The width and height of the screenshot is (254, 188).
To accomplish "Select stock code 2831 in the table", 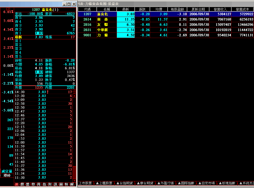I will tap(87, 30).
